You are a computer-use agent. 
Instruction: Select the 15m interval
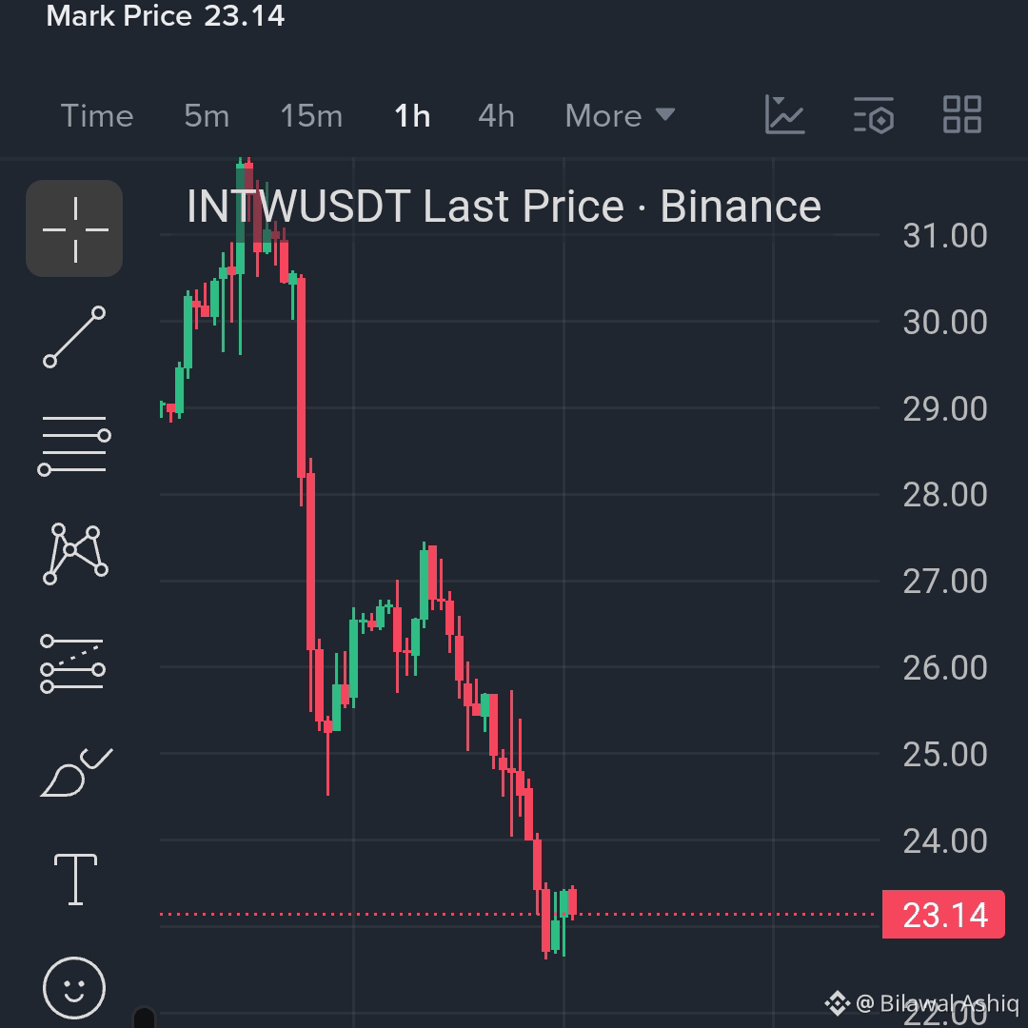click(x=311, y=116)
